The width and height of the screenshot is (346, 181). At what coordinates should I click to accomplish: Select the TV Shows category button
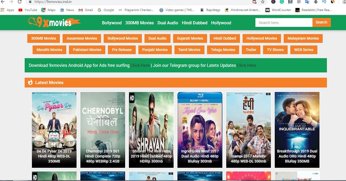pyautogui.click(x=275, y=50)
